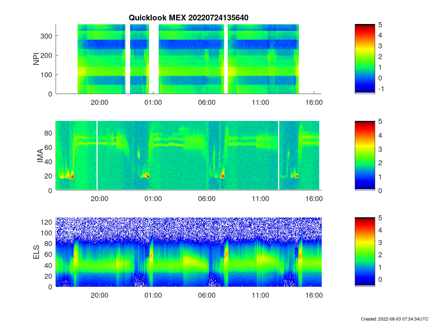This screenshot has height=322, width=429.
Task: Select the 20:00 time label under IMA plot
Action: point(99,199)
